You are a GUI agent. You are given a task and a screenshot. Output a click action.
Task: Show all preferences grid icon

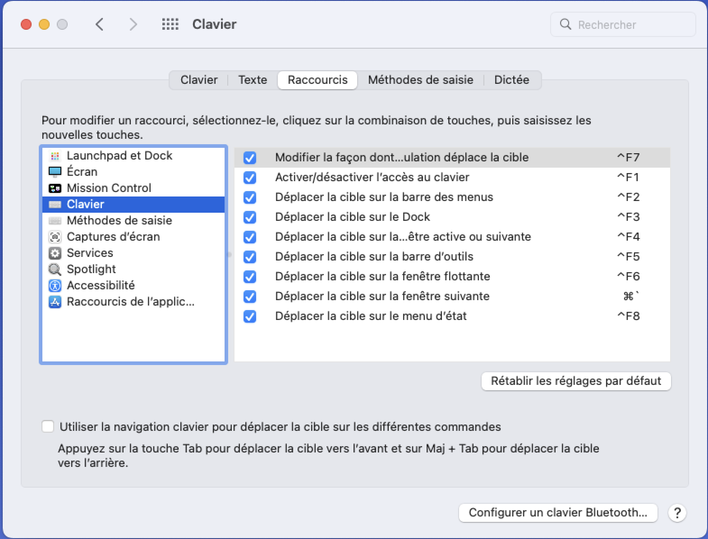170,24
